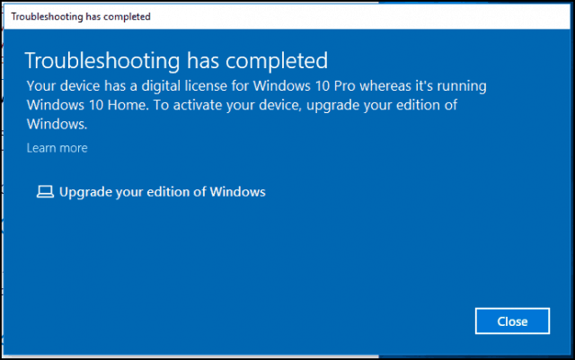Click the laptop icon beside the Upgrade option
Viewport: 575px width, 360px height.
pyautogui.click(x=45, y=192)
